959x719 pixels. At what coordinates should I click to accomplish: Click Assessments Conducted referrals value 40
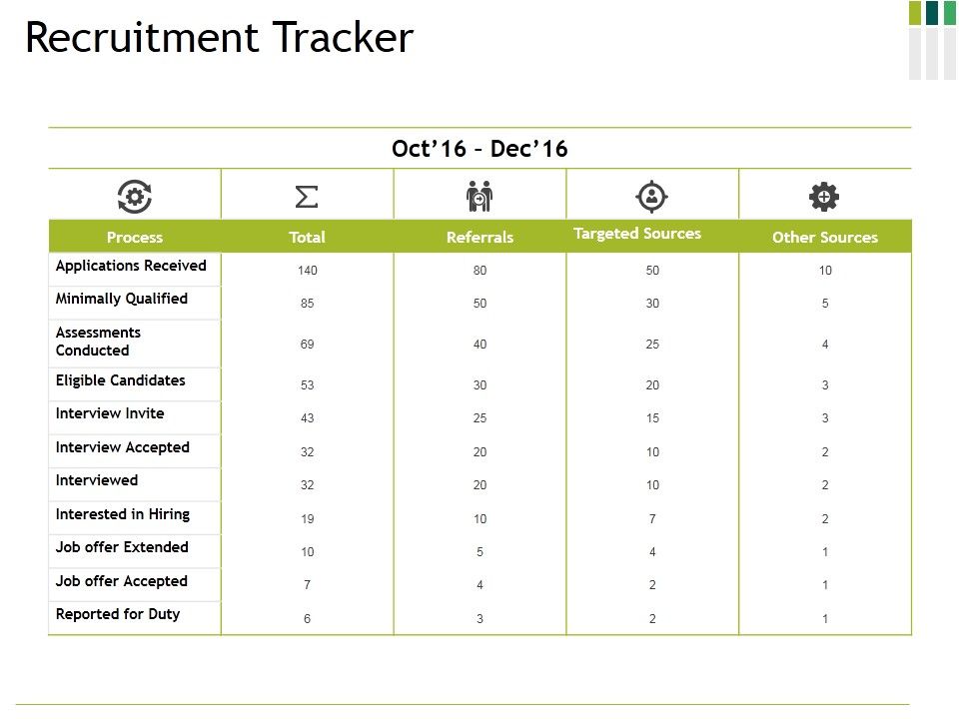pos(479,345)
